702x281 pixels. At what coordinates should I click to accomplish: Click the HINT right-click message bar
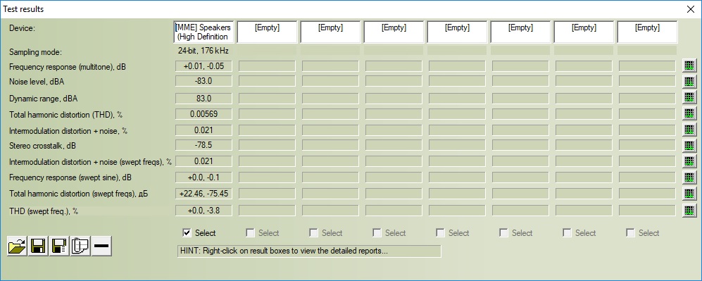309,251
